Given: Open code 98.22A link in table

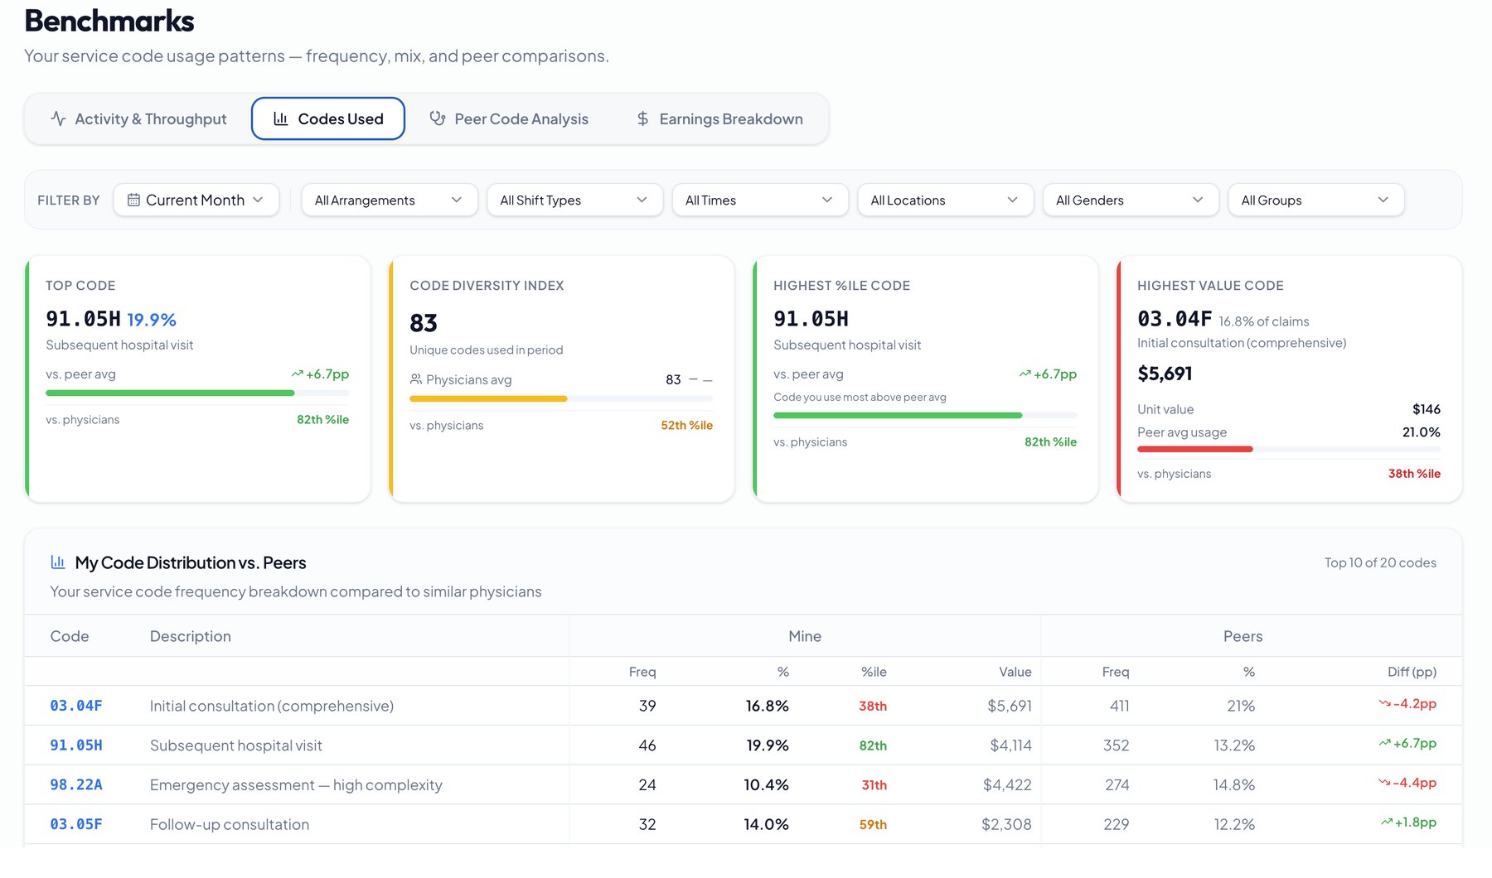Looking at the screenshot, I should (x=76, y=784).
